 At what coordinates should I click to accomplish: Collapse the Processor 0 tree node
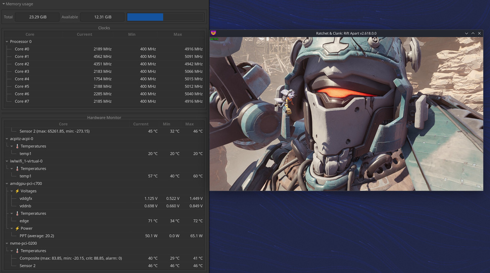tap(7, 41)
